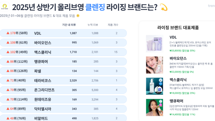Click the red up arrow on VDL row

(8, 33)
